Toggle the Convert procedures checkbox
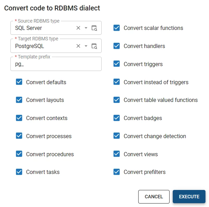Image resolution: width=209 pixels, height=207 pixels. [19, 154]
